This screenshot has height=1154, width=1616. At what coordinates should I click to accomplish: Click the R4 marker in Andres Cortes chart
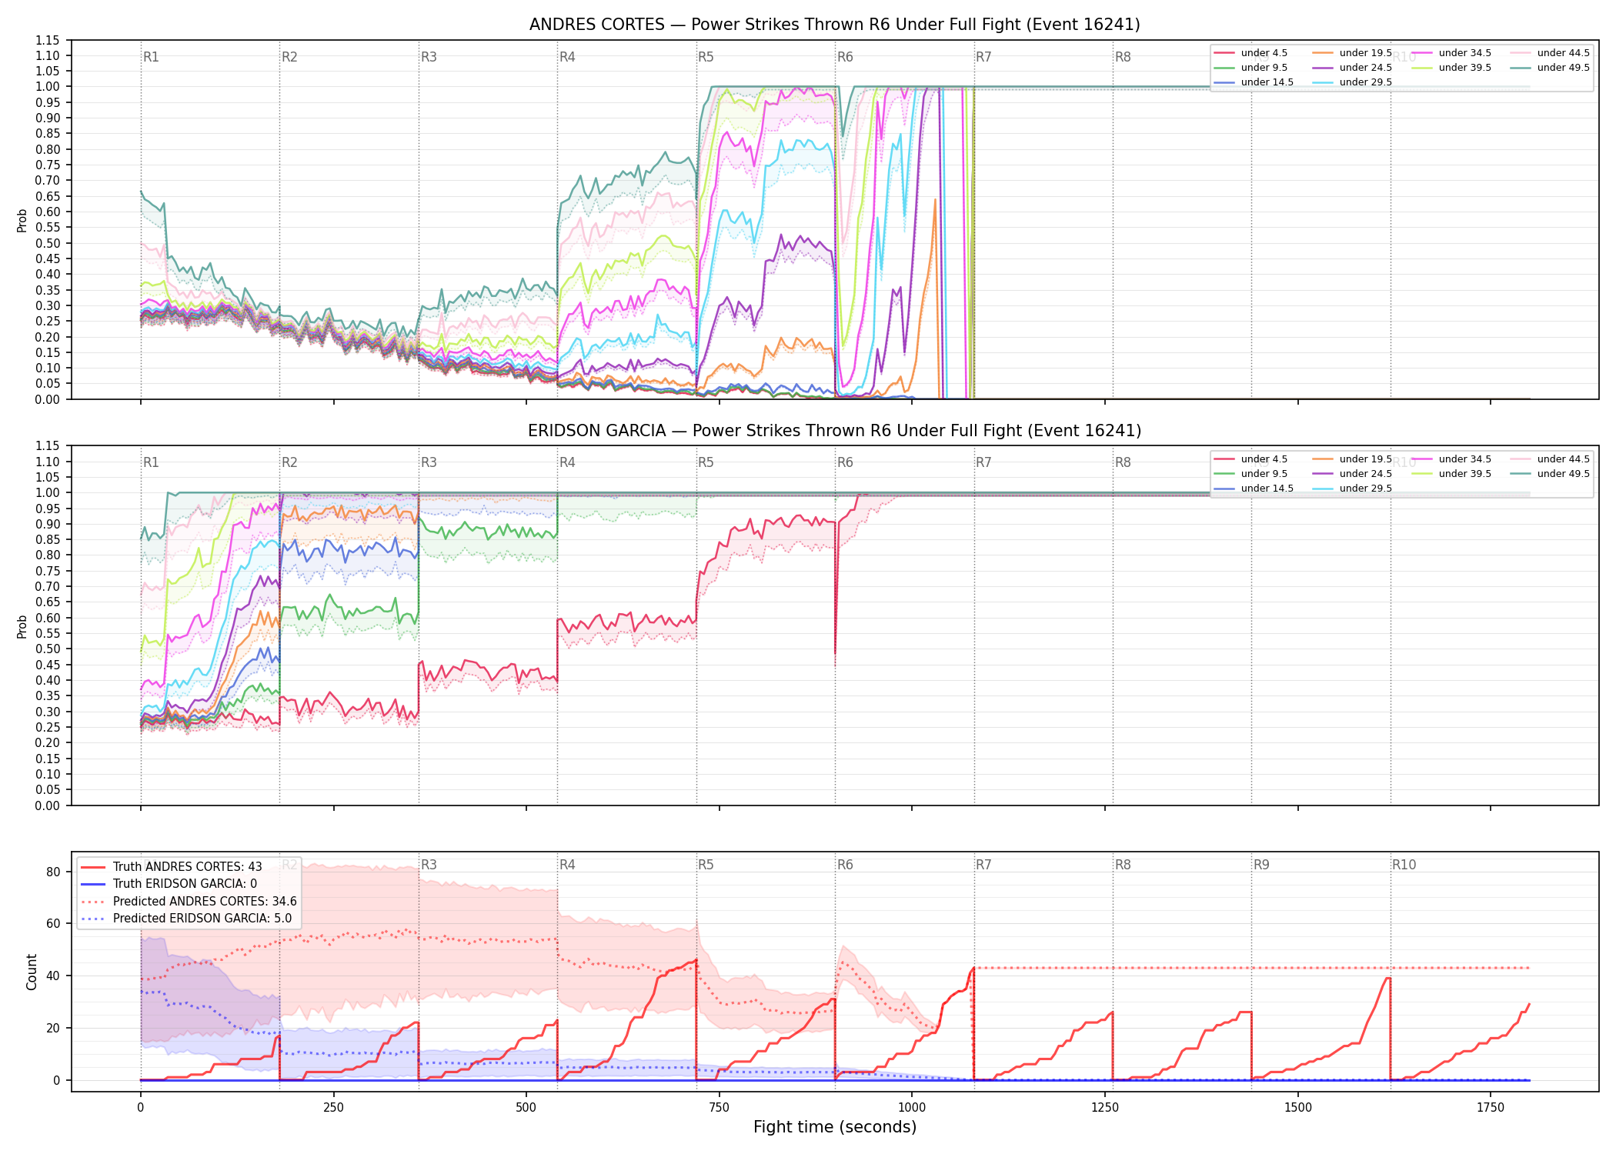point(567,57)
